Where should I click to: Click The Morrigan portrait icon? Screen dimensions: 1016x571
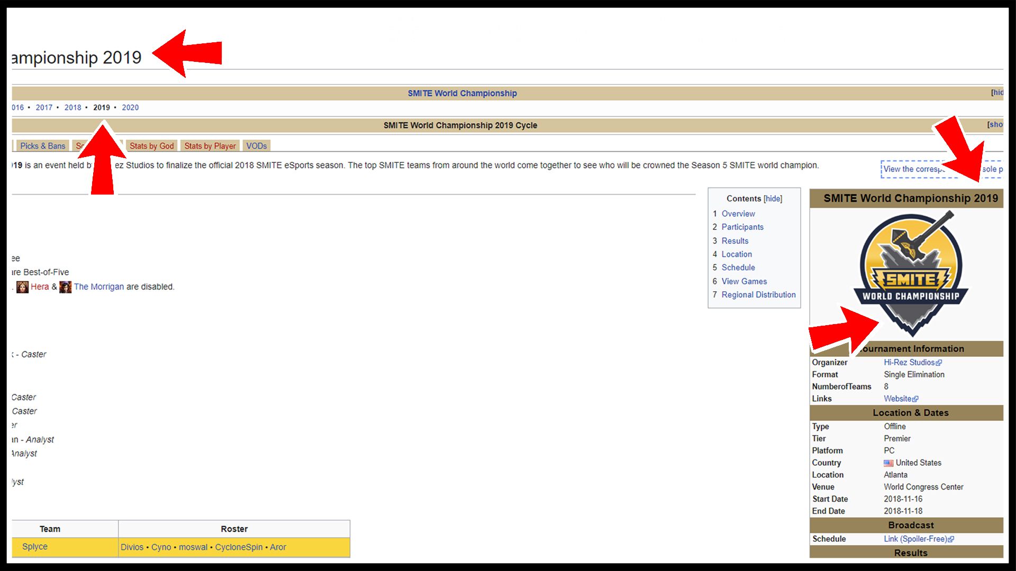point(65,287)
